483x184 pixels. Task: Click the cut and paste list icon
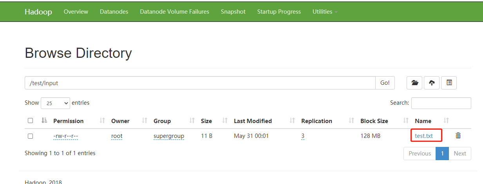[449, 83]
